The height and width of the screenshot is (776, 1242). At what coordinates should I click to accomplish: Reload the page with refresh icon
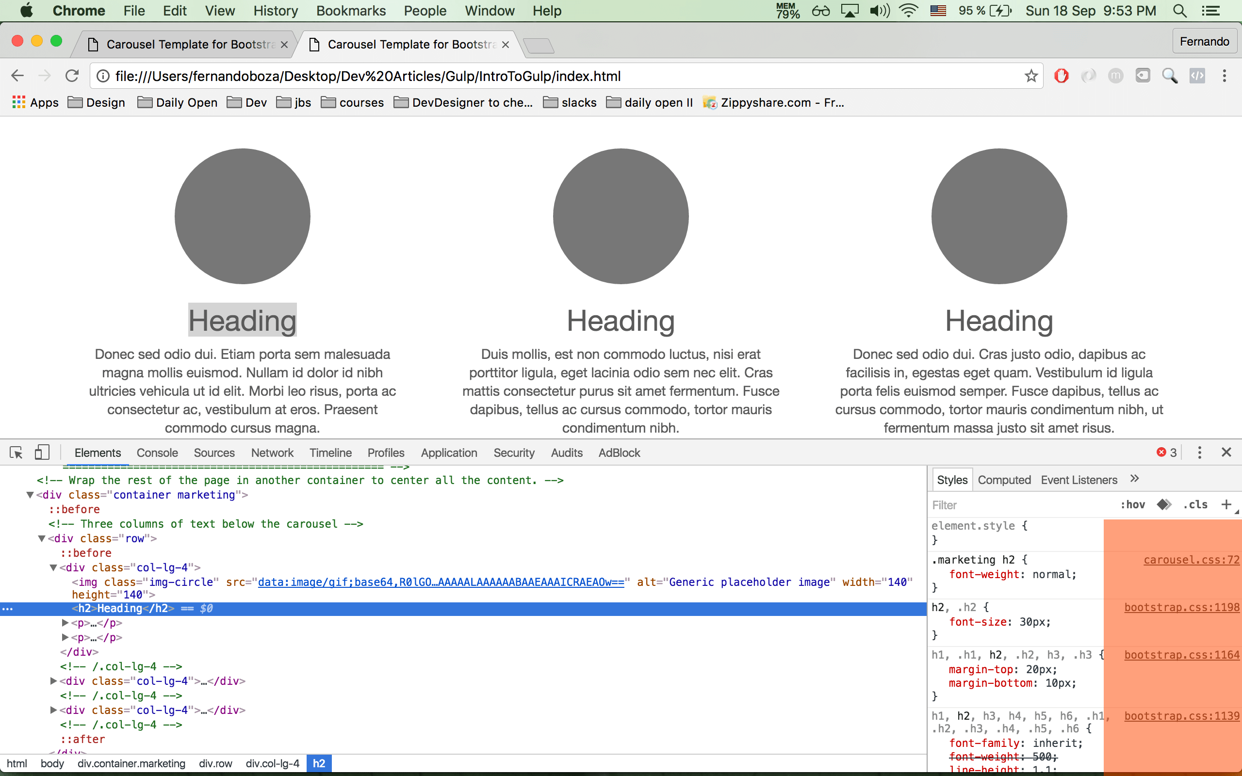coord(72,76)
